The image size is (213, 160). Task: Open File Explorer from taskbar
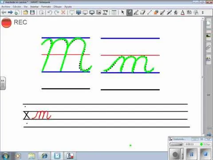click(x=32, y=156)
